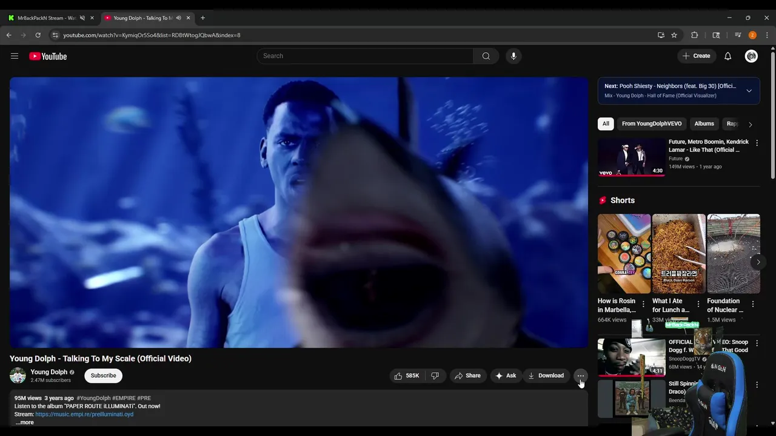View site information icon in address bar

55,35
